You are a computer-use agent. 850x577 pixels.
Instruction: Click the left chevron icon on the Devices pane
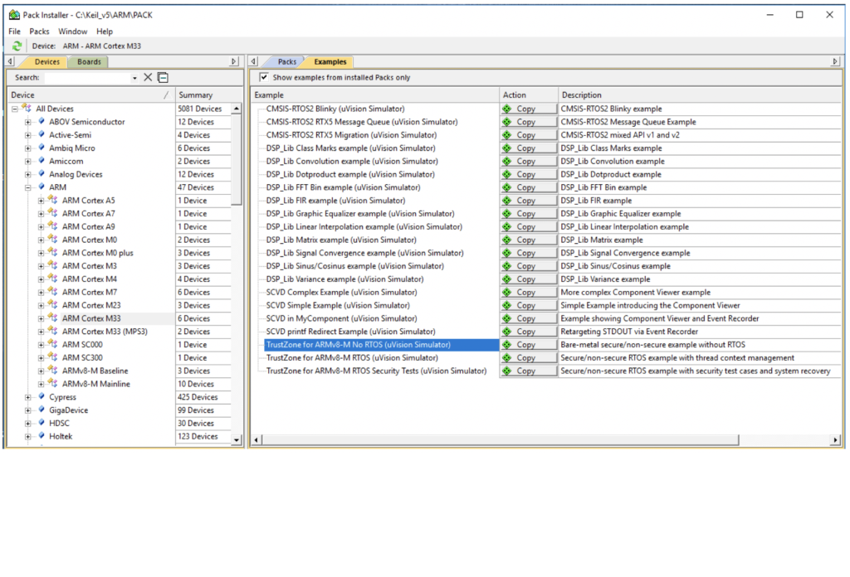click(x=8, y=61)
